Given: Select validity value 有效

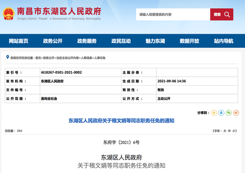Looking at the screenshot, I should point(161,90).
